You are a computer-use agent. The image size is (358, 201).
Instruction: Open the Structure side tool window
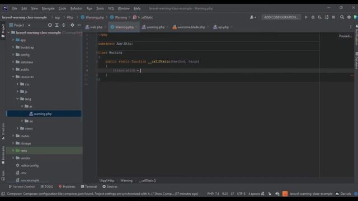pos(3,132)
